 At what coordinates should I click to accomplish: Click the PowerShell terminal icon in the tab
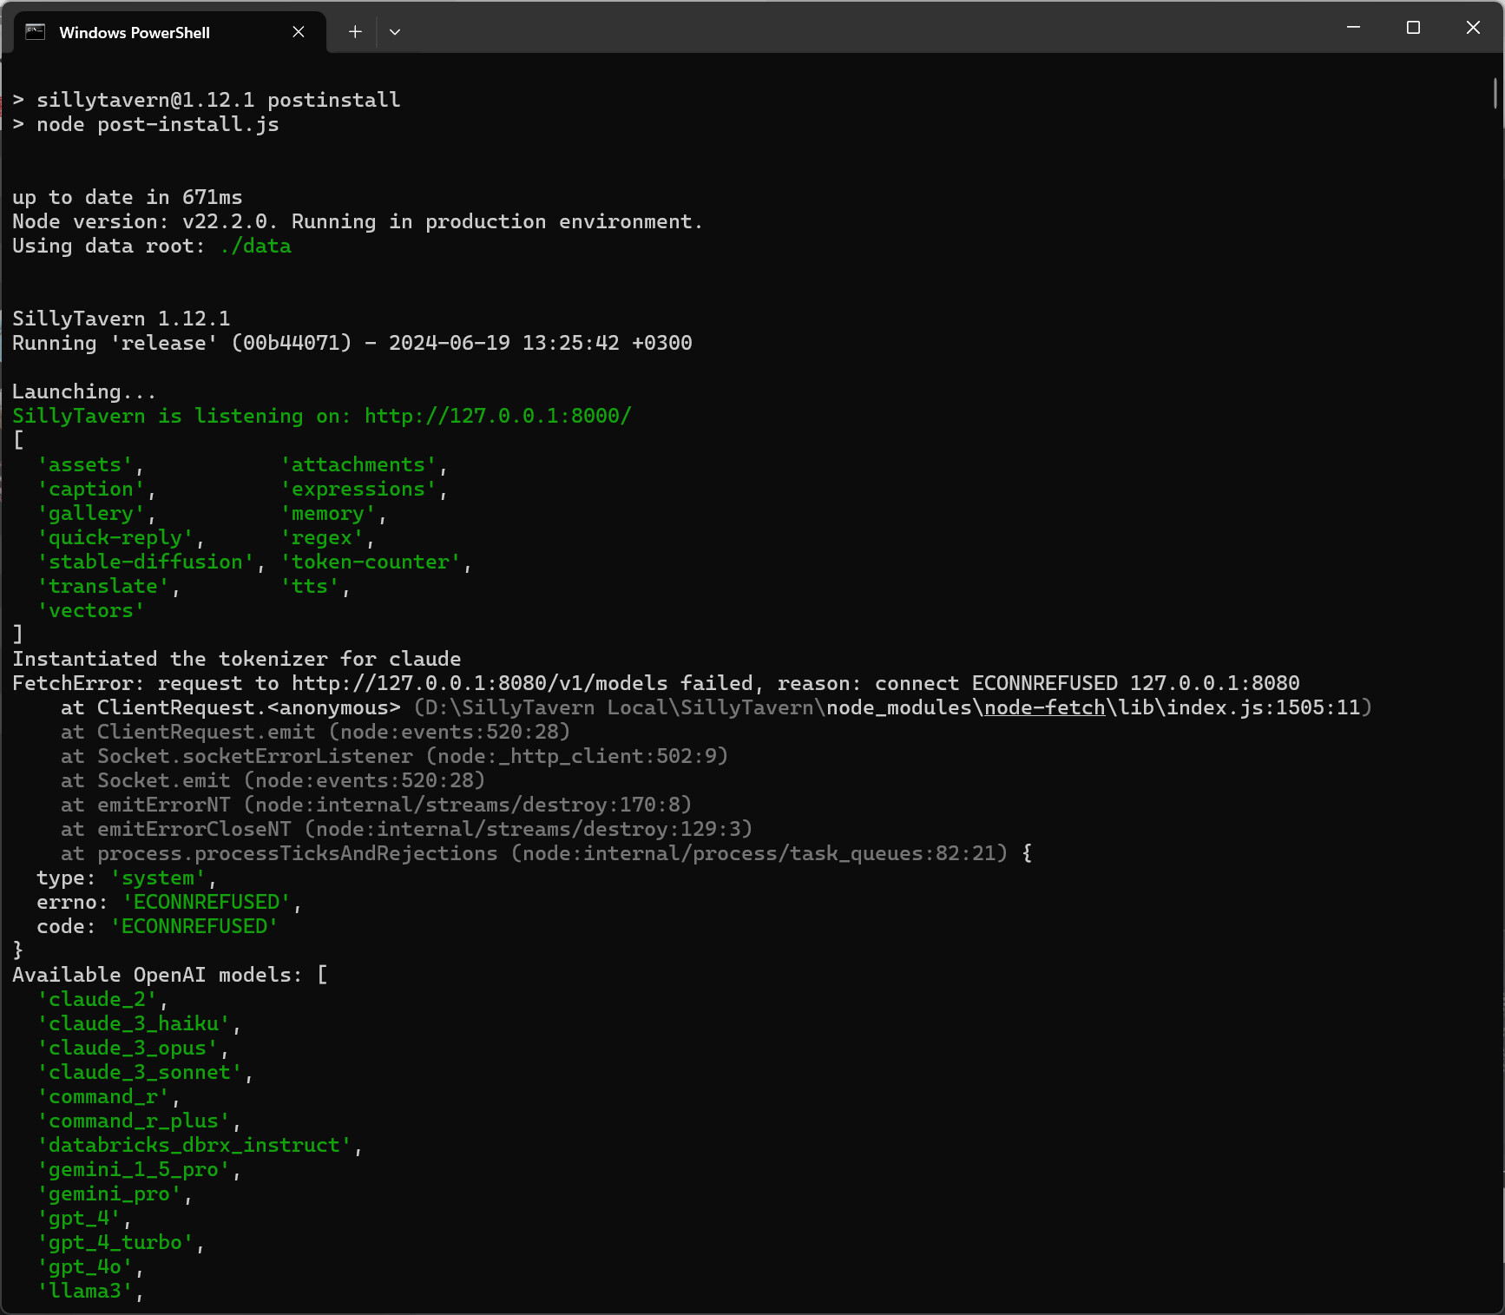click(x=35, y=32)
